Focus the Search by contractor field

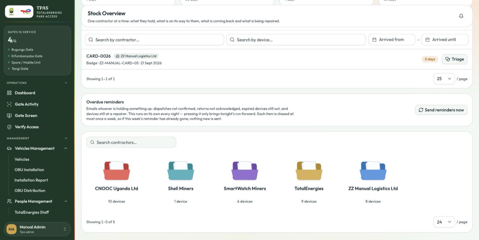pos(154,40)
